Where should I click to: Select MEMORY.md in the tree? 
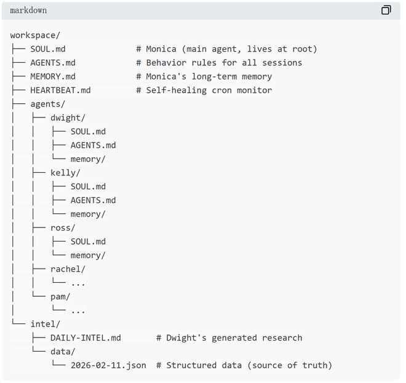pos(53,76)
